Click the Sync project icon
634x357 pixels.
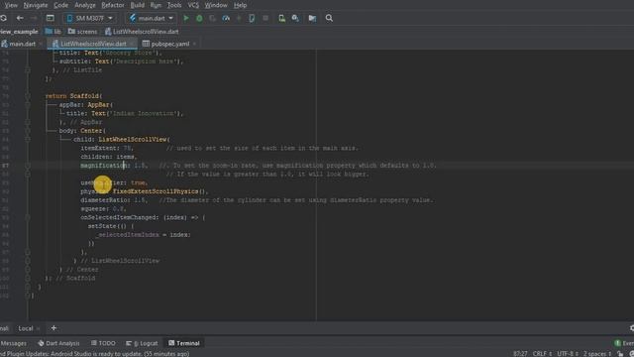(4, 18)
